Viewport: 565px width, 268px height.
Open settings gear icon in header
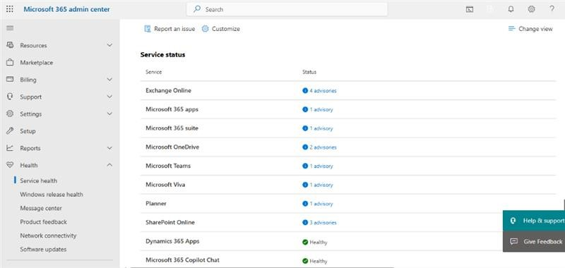pyautogui.click(x=531, y=9)
